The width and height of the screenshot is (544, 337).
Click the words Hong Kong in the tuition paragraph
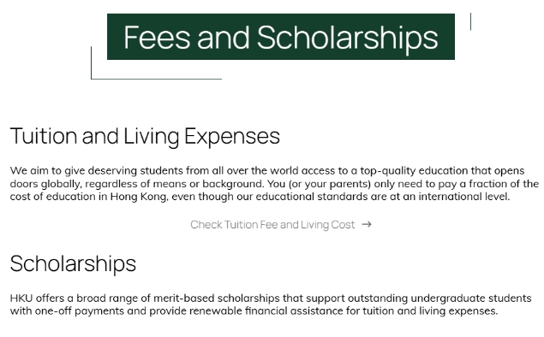[x=138, y=197]
